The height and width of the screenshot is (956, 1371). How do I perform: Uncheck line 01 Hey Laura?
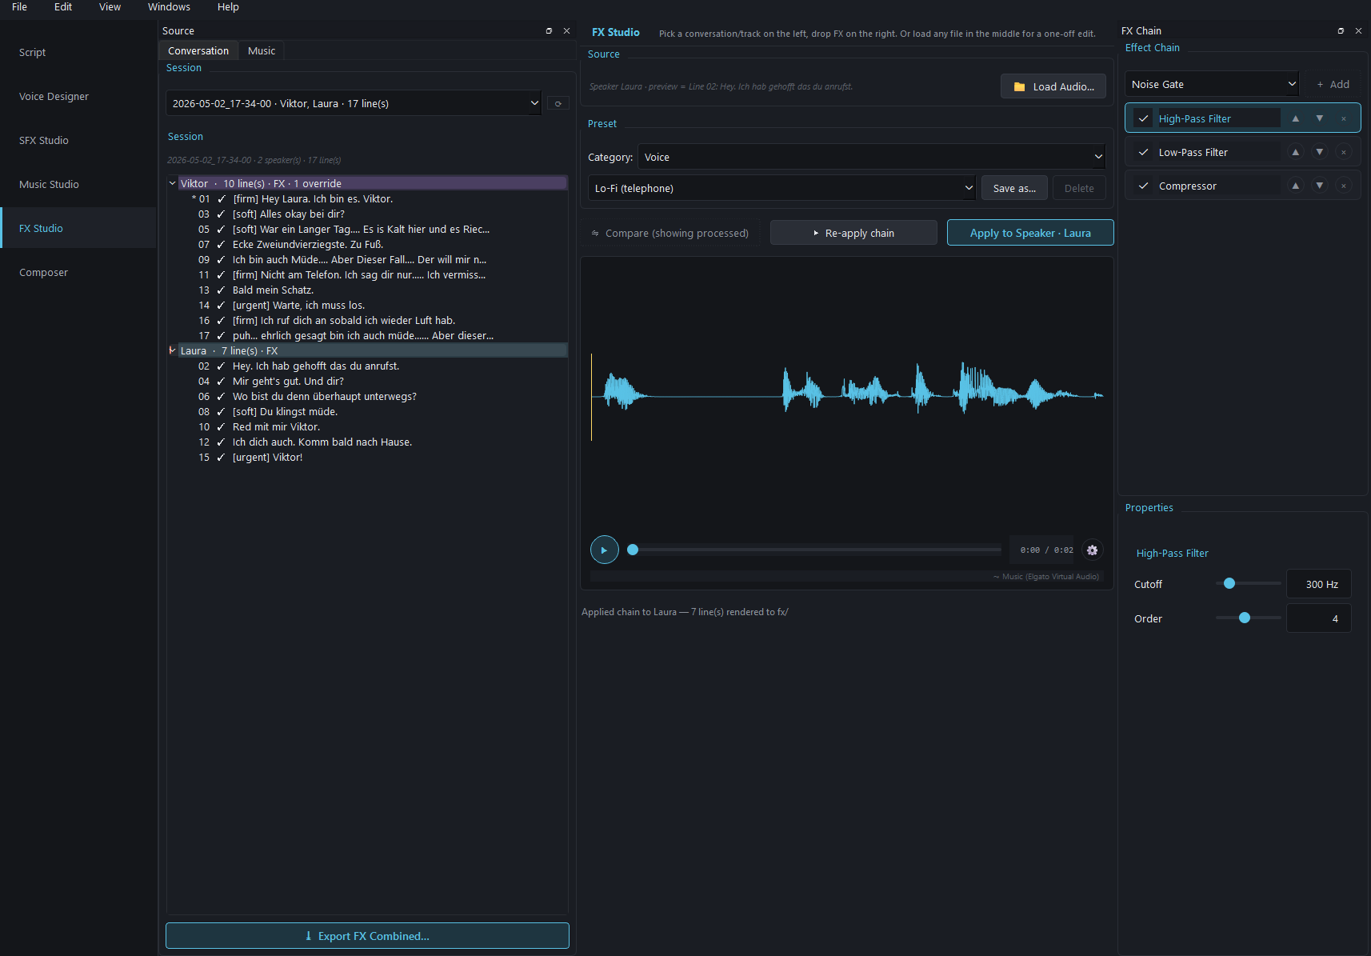tap(222, 199)
